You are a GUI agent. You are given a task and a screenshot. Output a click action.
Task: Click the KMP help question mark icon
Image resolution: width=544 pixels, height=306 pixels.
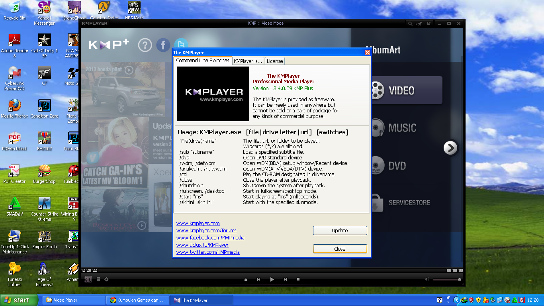tap(145, 45)
